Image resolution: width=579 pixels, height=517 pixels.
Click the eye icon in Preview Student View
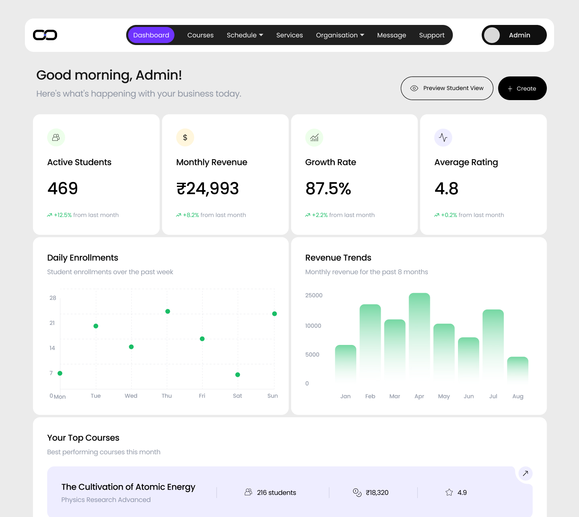pyautogui.click(x=414, y=88)
